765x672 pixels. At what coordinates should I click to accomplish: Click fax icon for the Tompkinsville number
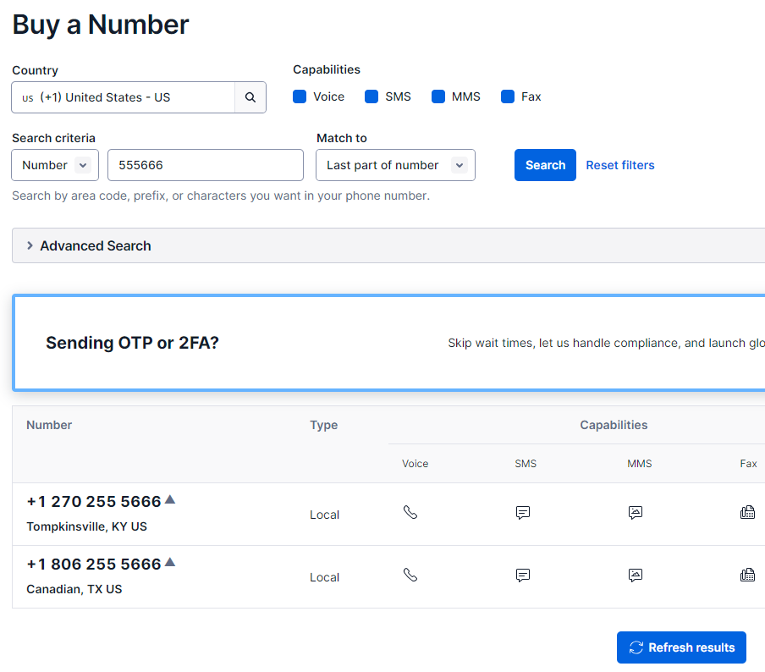pyautogui.click(x=747, y=512)
